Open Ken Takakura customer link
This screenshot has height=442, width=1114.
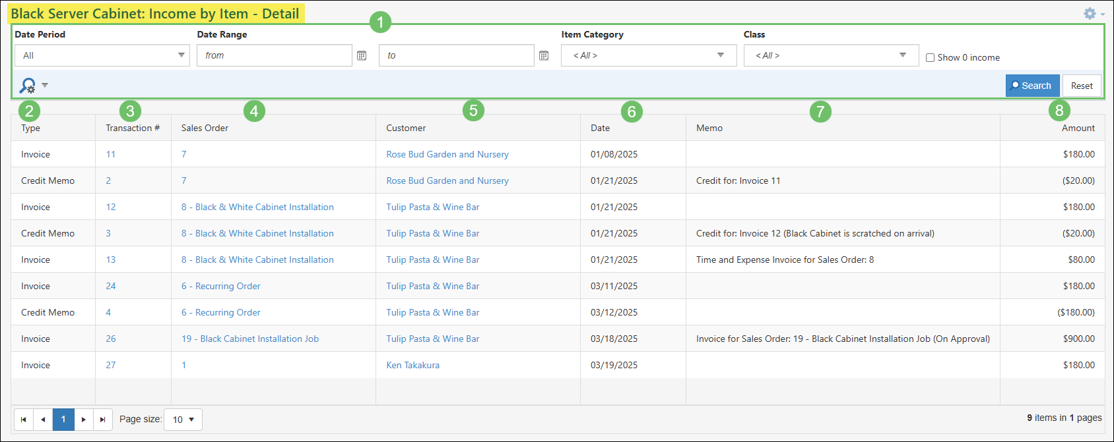pyautogui.click(x=413, y=365)
